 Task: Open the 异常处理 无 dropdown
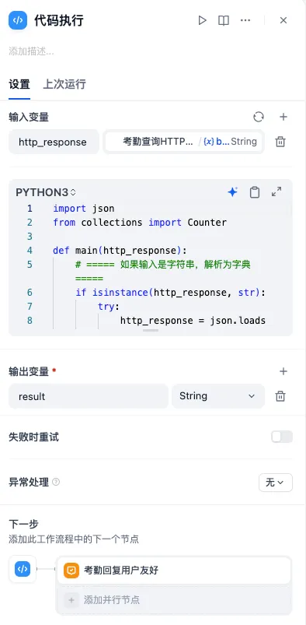[x=276, y=483]
